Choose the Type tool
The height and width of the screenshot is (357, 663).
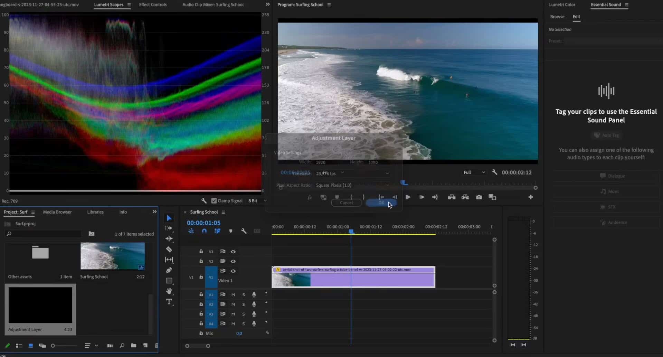[x=169, y=302]
